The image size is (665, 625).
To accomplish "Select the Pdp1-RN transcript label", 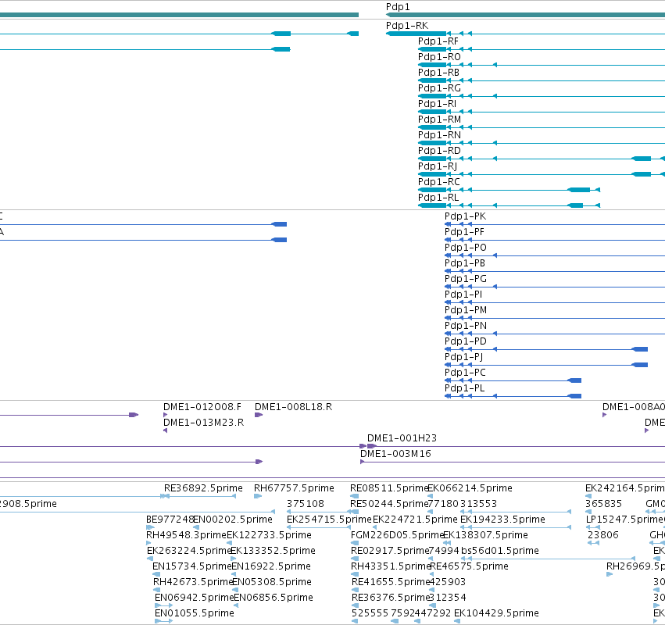I will click(x=439, y=136).
